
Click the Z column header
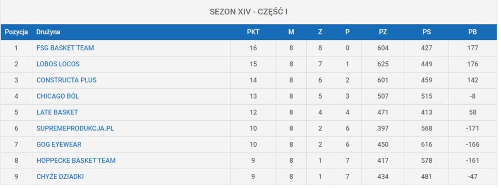320,32
